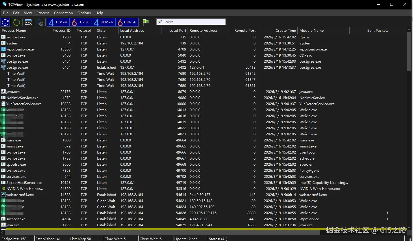Viewport: 413px width, 241px height.
Task: Click the java.exe icon in the PID 22176 row
Action: 3,92
